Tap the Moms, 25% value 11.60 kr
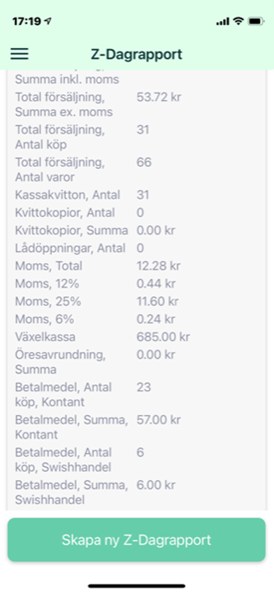The width and height of the screenshot is (274, 595). click(x=157, y=301)
